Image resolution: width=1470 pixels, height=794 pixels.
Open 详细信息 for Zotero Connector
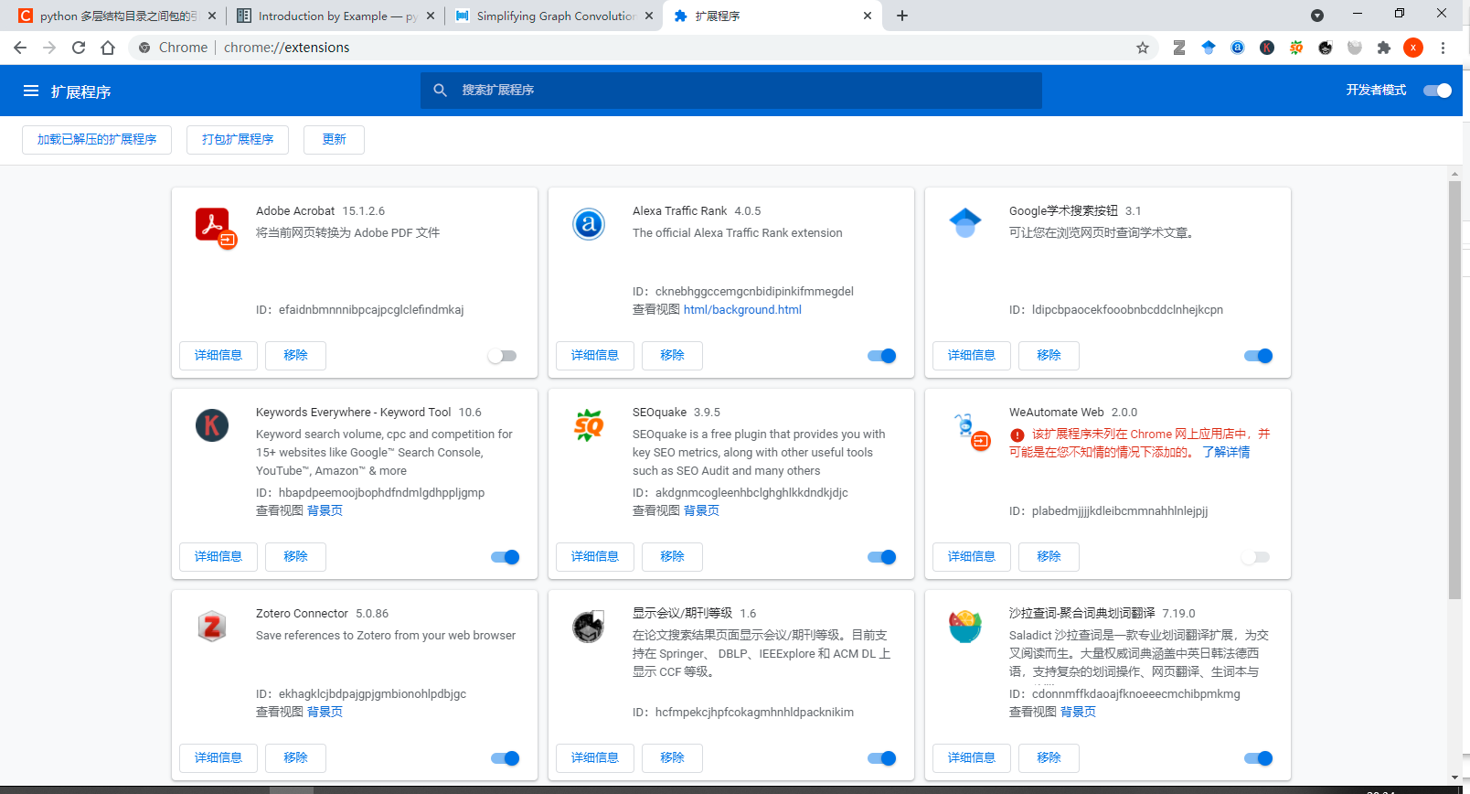tap(218, 758)
